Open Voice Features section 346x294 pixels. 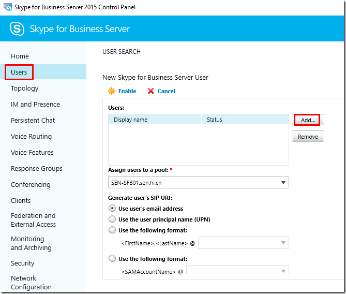click(32, 152)
